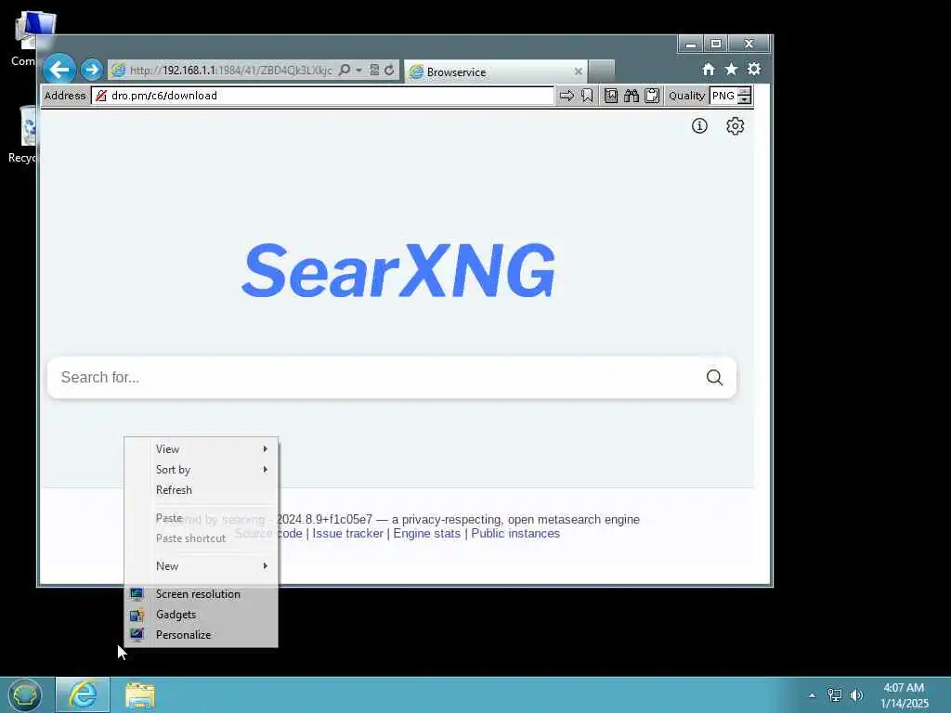Choose Refresh from the desktop context menu
The height and width of the screenshot is (713, 951).
201,490
